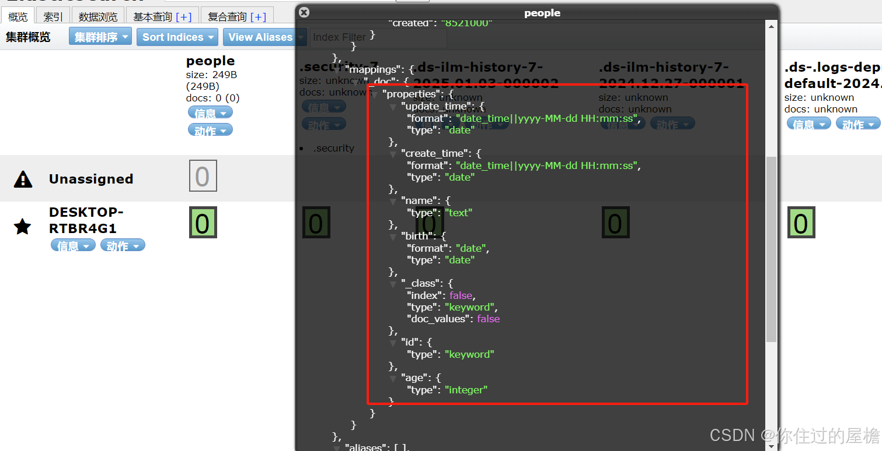The width and height of the screenshot is (882, 451).
Task: Click the create_time format value string
Action: pyautogui.click(x=546, y=165)
